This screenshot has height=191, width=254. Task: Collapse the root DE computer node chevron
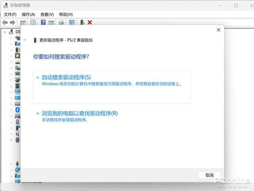click(5, 32)
